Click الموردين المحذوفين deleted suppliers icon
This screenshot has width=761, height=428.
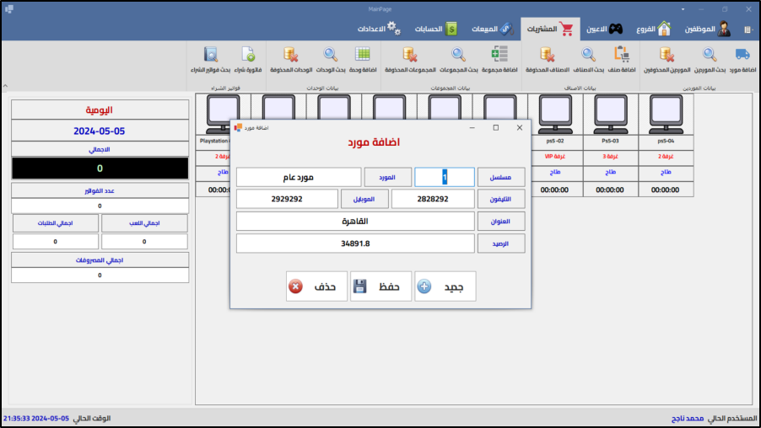pyautogui.click(x=667, y=56)
